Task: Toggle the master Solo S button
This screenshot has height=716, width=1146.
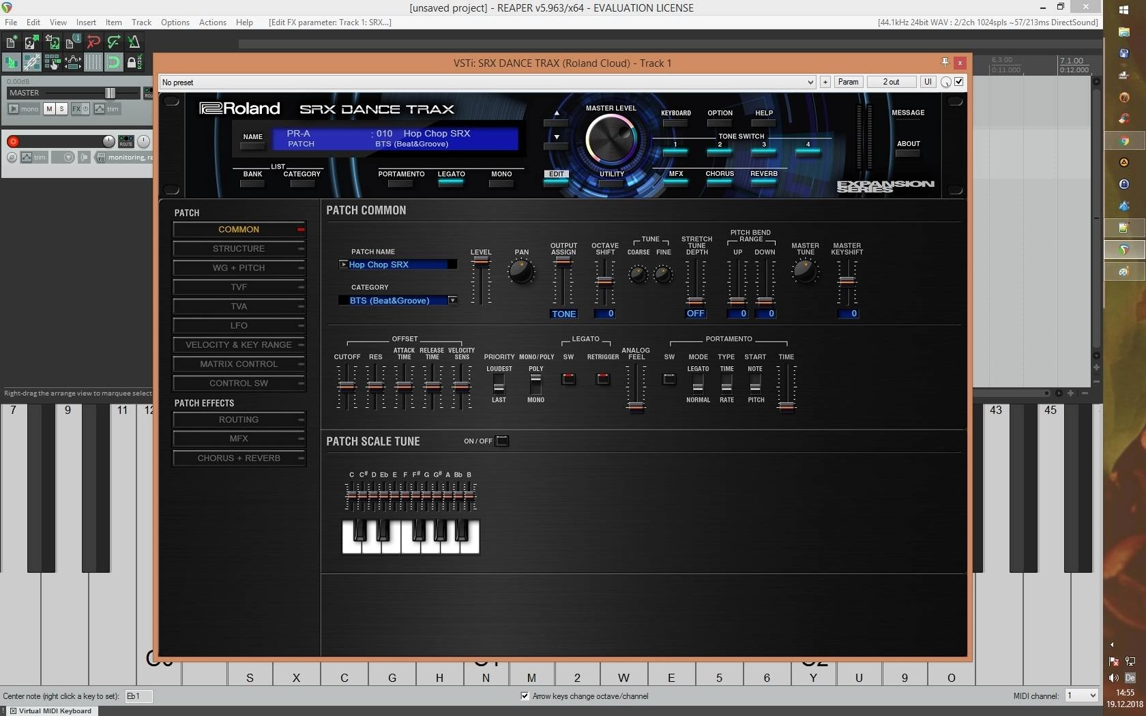Action: coord(61,108)
